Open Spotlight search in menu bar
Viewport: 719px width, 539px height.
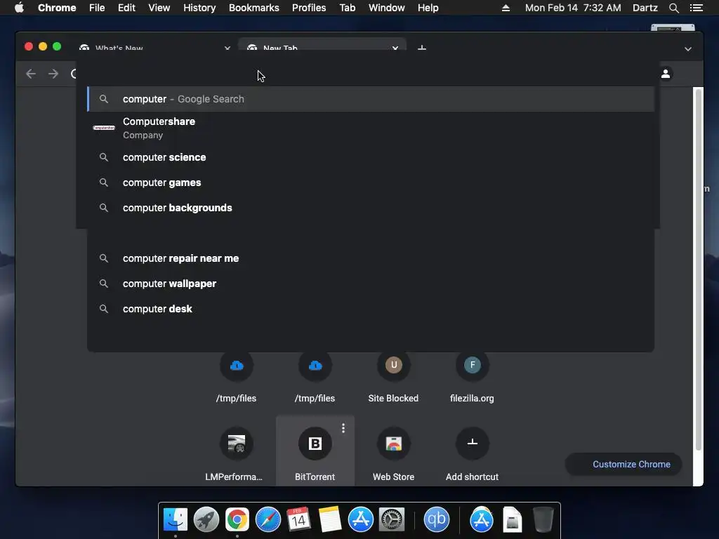pyautogui.click(x=673, y=8)
